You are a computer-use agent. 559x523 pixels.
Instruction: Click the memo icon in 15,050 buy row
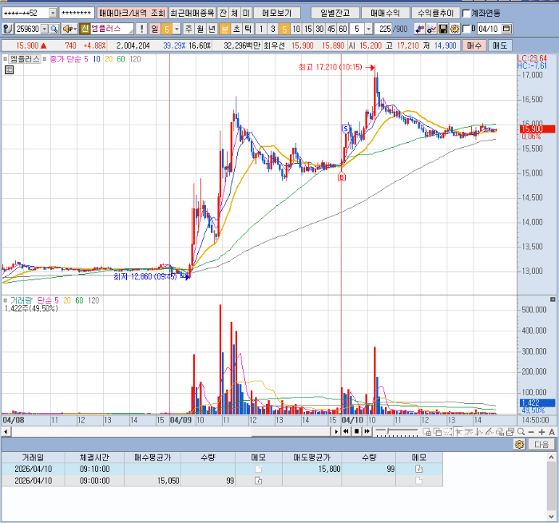point(258,481)
